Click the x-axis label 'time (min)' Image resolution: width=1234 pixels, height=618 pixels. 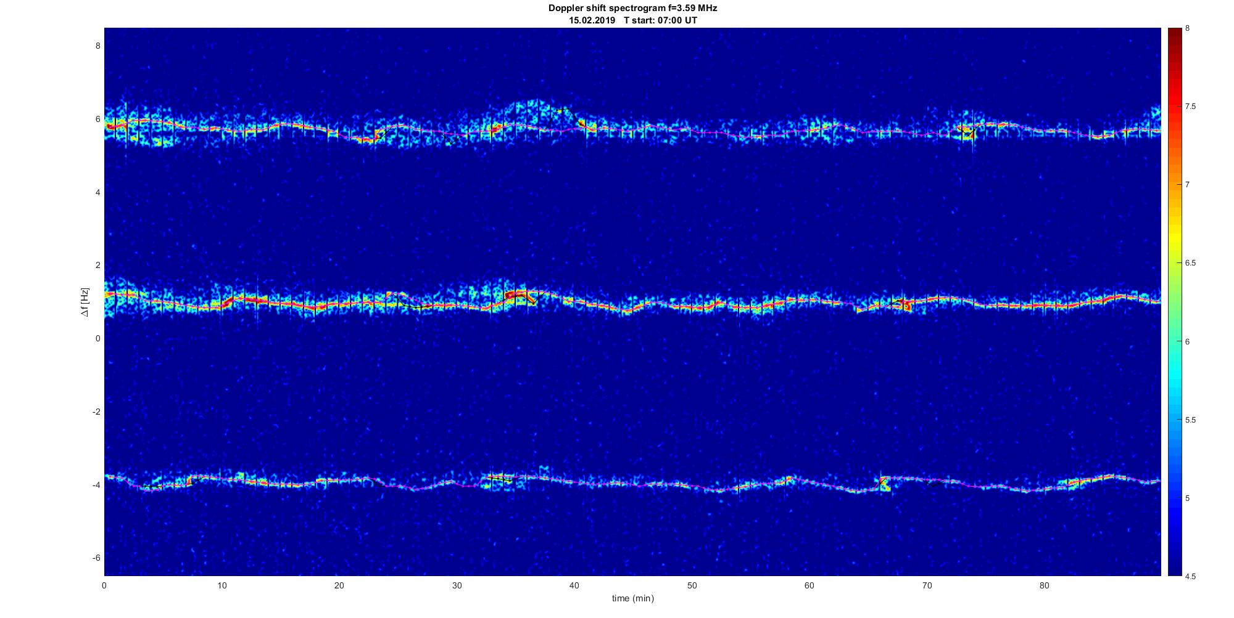coord(632,598)
